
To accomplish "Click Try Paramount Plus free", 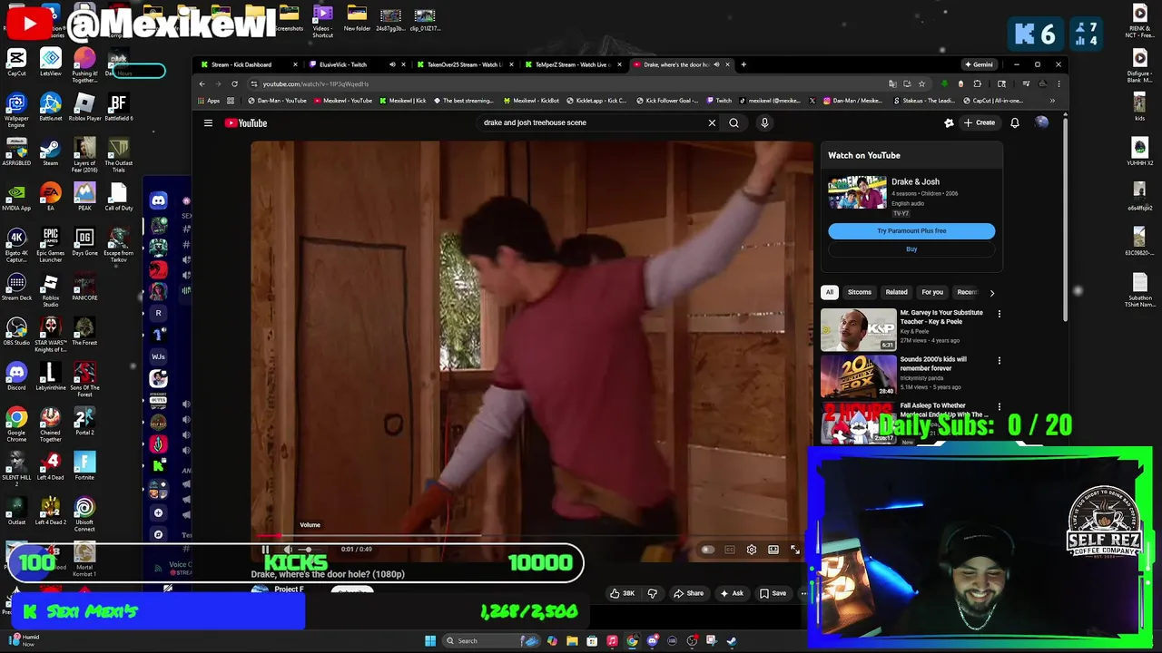I will tap(911, 231).
